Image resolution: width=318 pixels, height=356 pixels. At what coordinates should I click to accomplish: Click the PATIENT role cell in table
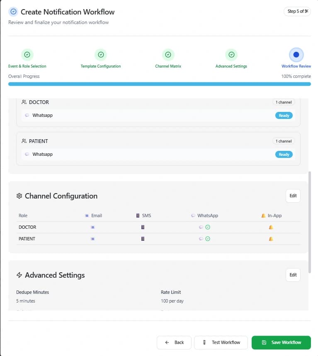point(27,239)
